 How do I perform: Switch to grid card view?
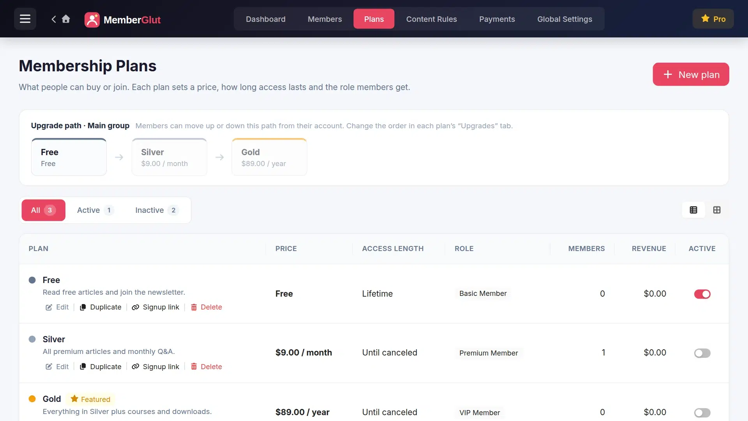click(717, 210)
